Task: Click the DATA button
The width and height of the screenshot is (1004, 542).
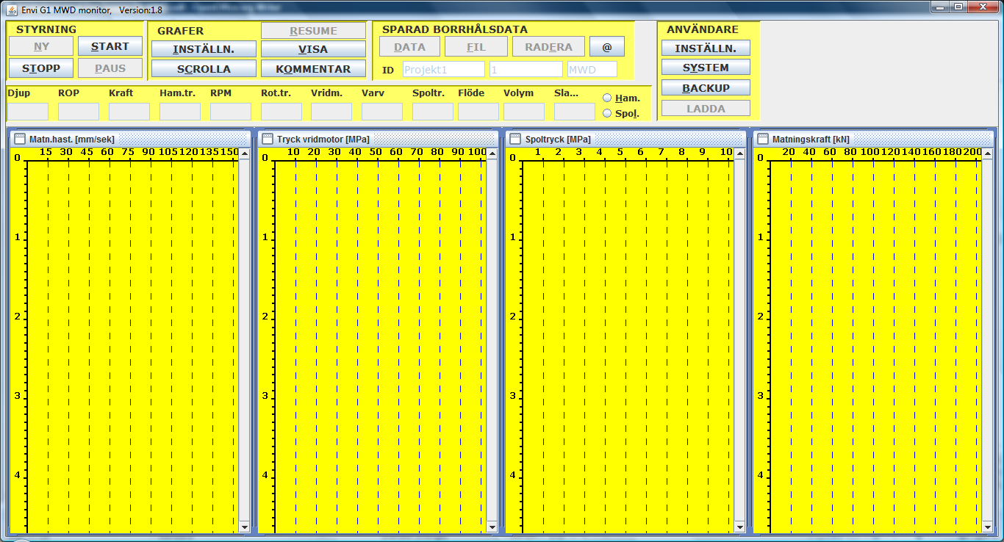Action: click(x=409, y=46)
